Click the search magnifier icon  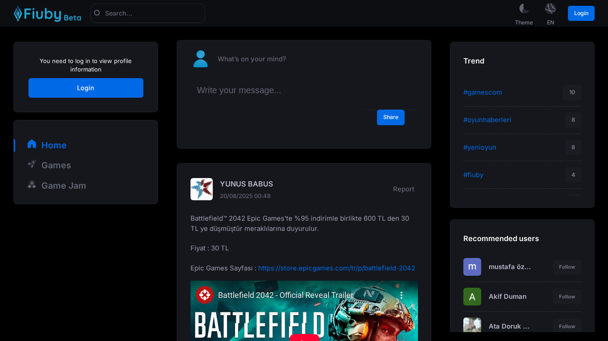click(x=97, y=13)
